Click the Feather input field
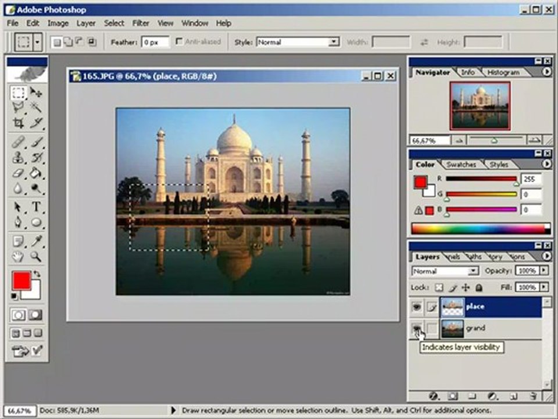Viewport: 558px width, 419px height. tap(156, 42)
